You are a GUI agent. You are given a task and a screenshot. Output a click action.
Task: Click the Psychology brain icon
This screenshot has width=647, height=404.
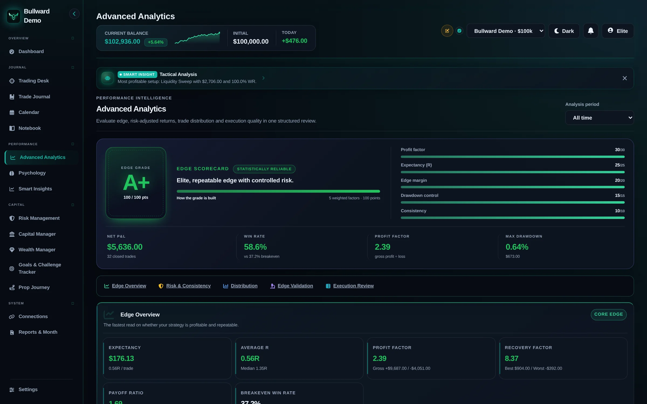click(12, 173)
